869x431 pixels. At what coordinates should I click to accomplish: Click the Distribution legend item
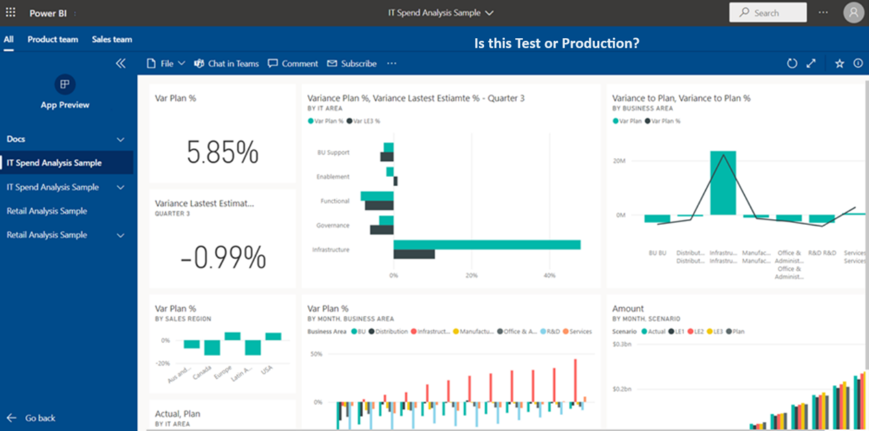[388, 331]
